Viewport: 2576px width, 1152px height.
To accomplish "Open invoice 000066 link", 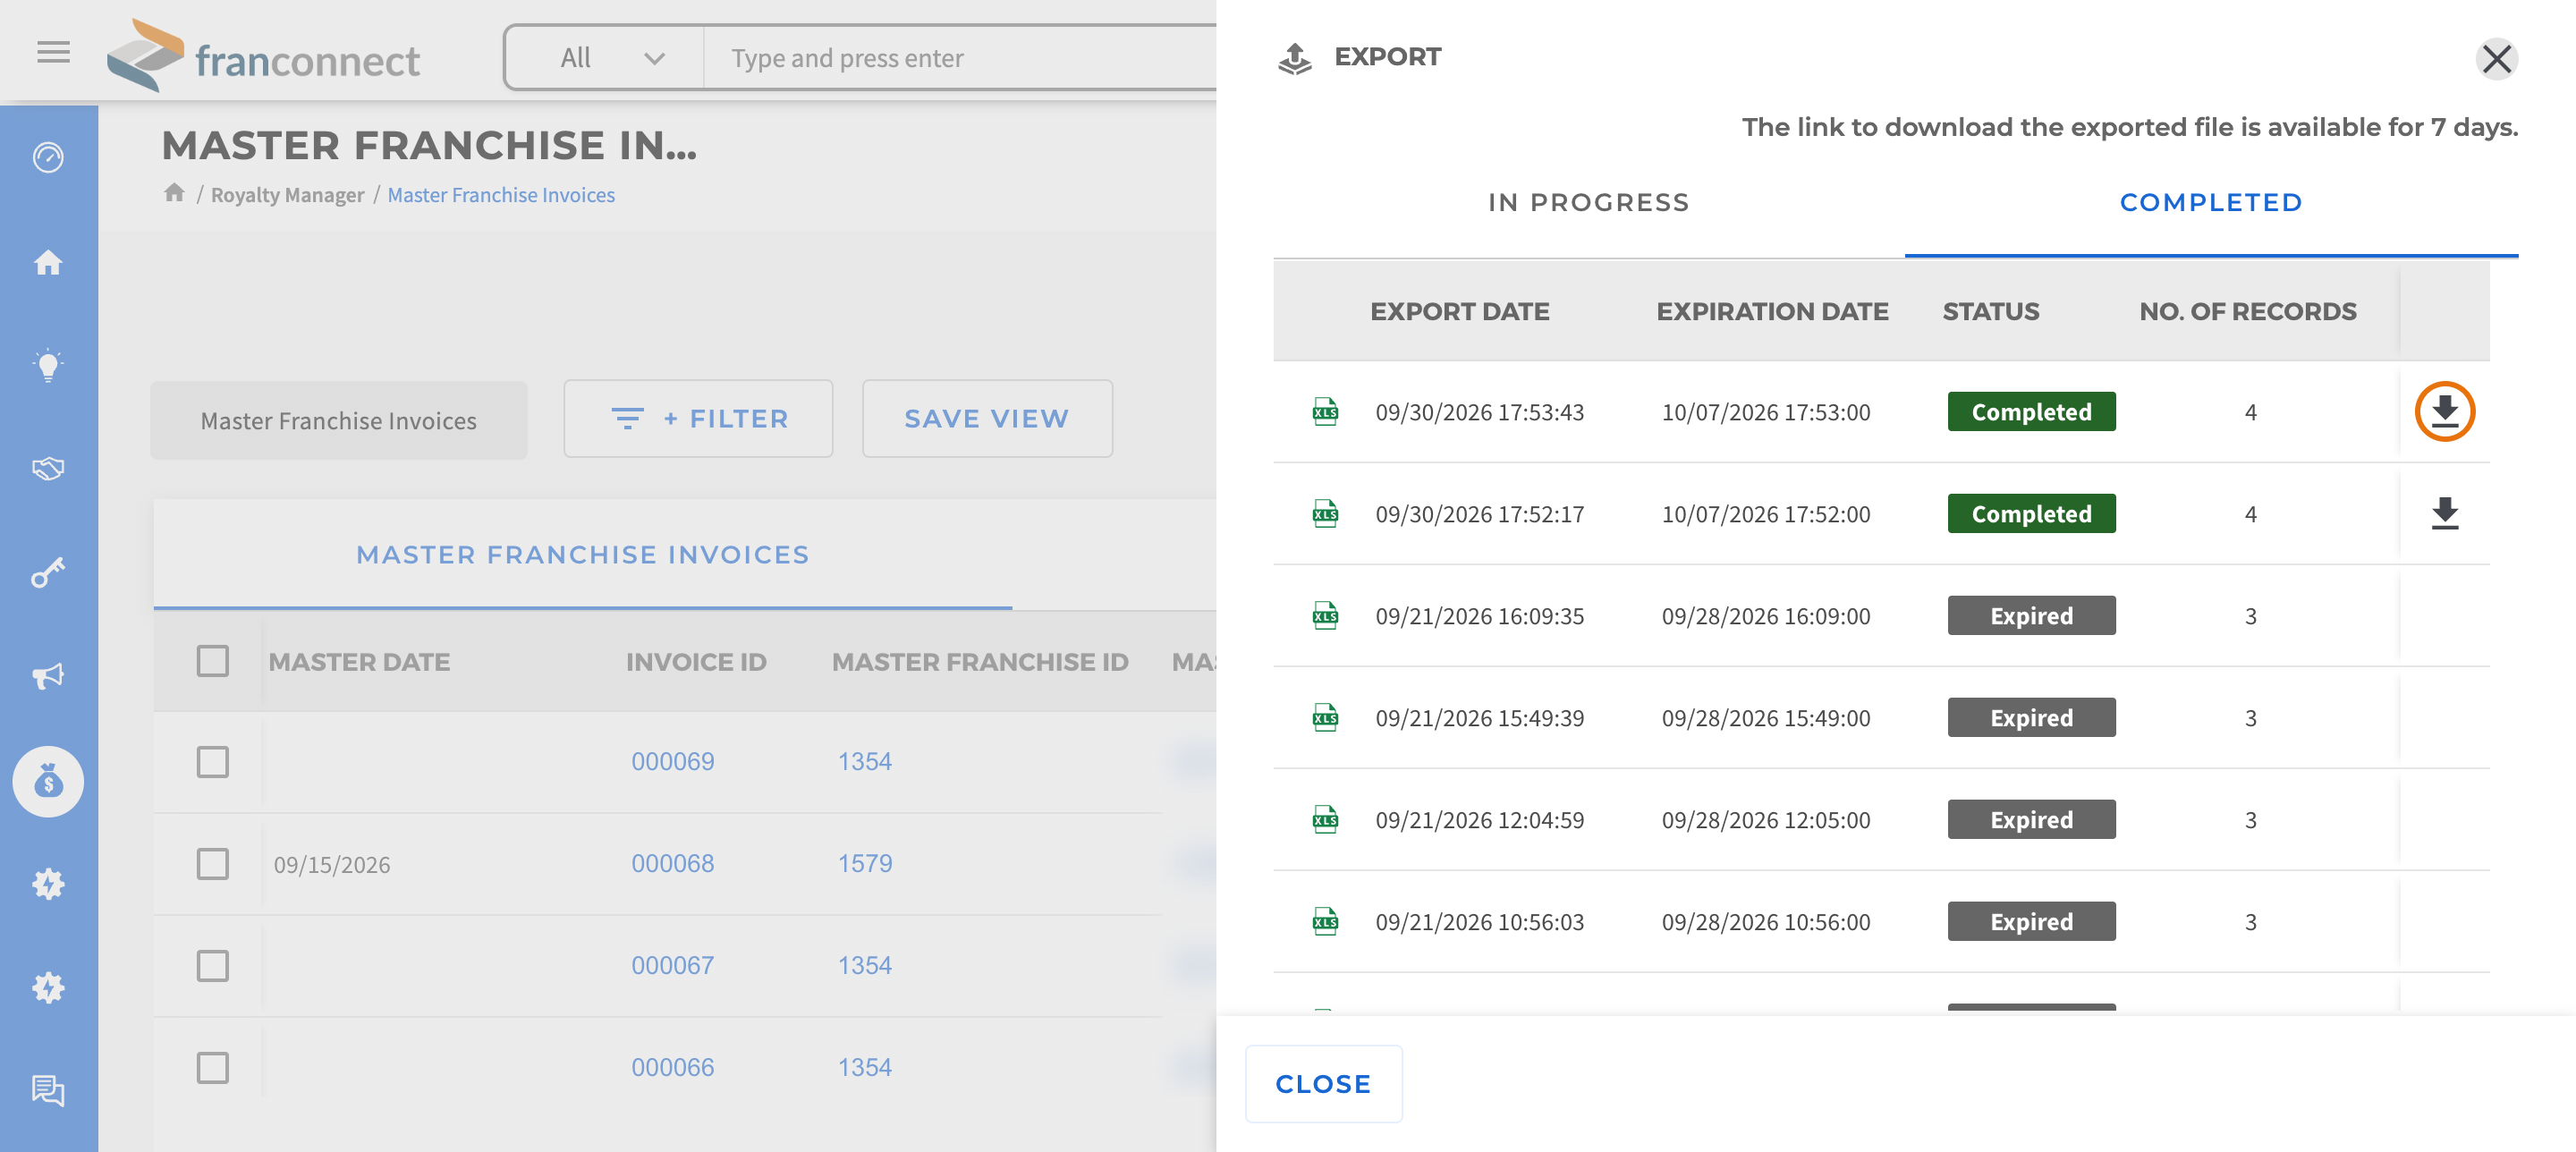I will [x=672, y=1068].
